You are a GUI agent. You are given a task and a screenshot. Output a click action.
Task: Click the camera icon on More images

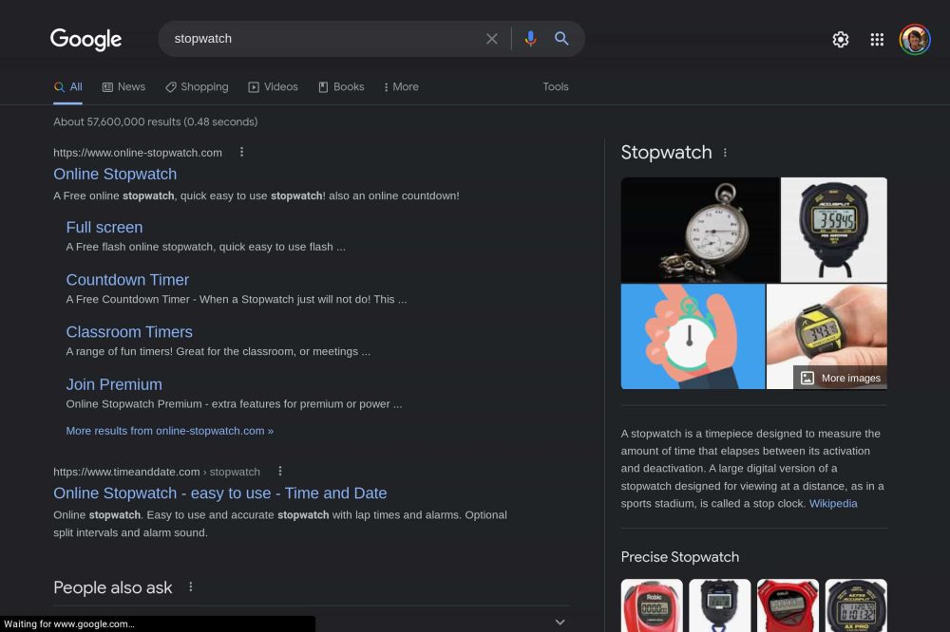click(x=807, y=378)
